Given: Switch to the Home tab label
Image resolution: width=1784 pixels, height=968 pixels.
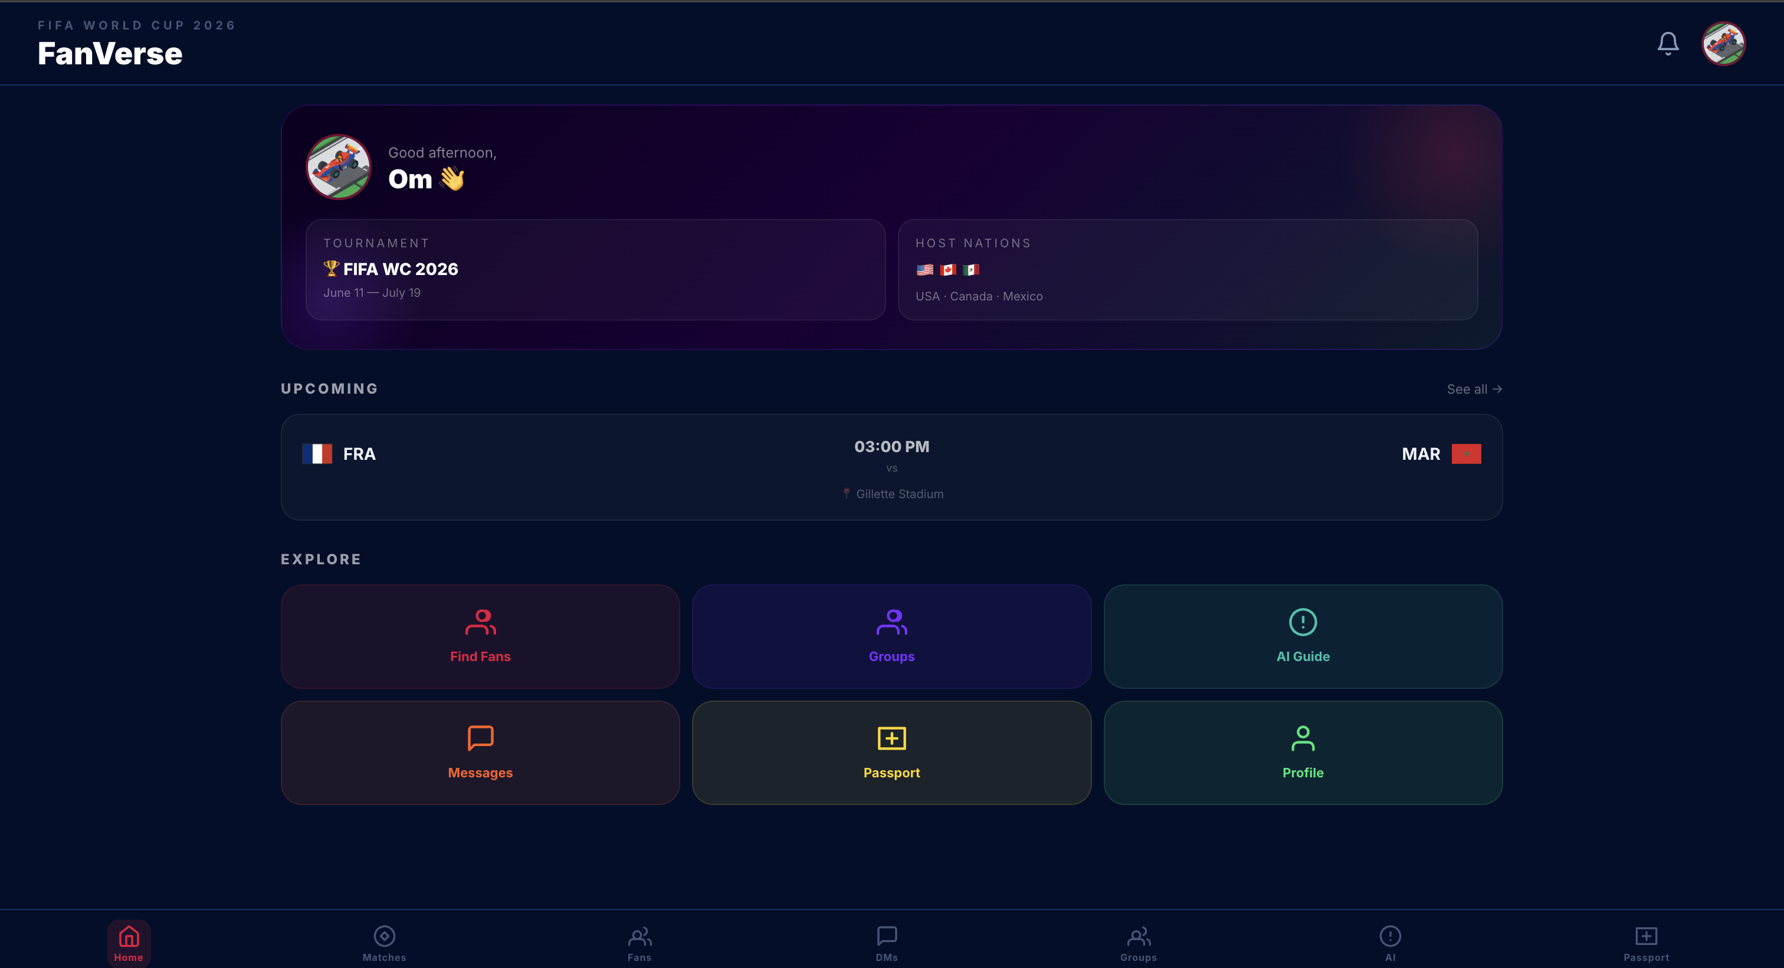Looking at the screenshot, I should tap(129, 957).
